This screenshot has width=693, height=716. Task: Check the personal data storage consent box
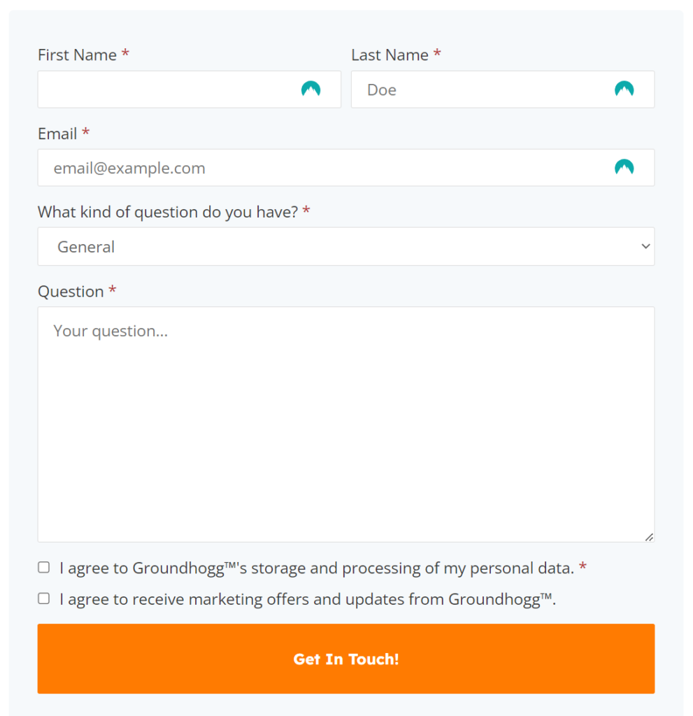(x=44, y=567)
